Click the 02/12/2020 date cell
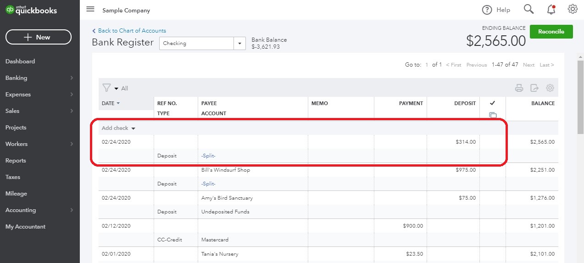This screenshot has height=263, width=584. pos(116,226)
